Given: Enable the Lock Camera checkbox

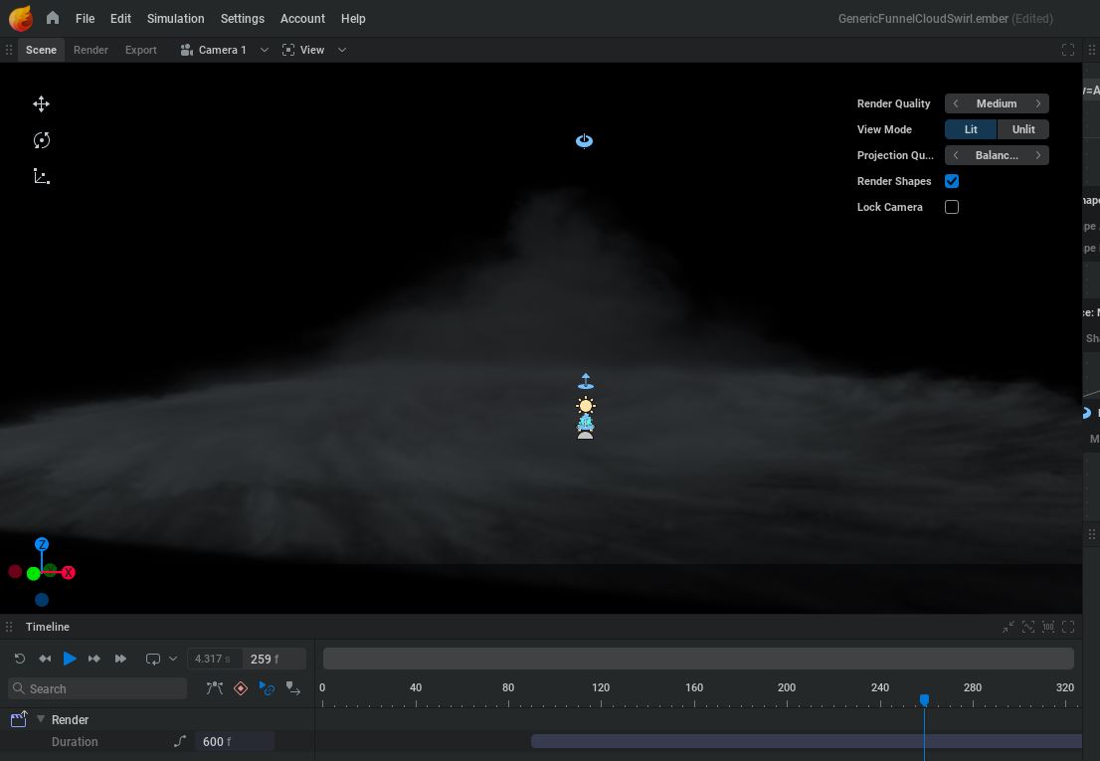Looking at the screenshot, I should click(952, 207).
